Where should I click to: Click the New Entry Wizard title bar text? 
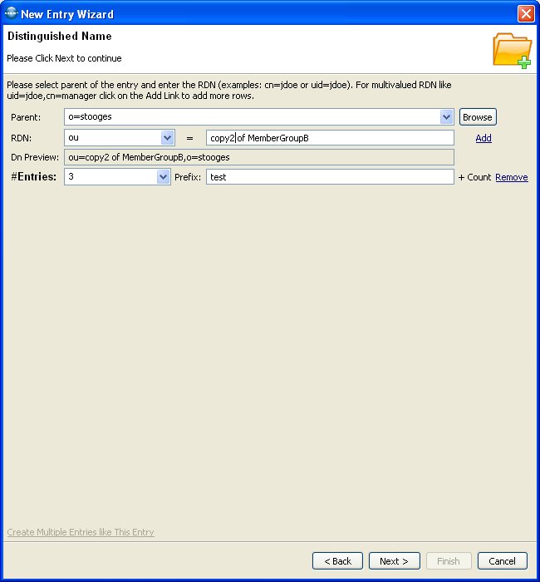pyautogui.click(x=67, y=14)
